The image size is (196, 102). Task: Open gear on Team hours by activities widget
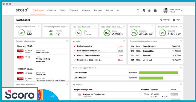67,84
